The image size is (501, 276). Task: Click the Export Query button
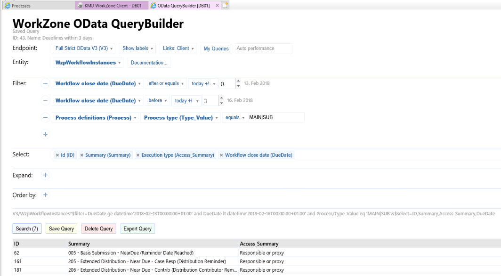coord(137,229)
